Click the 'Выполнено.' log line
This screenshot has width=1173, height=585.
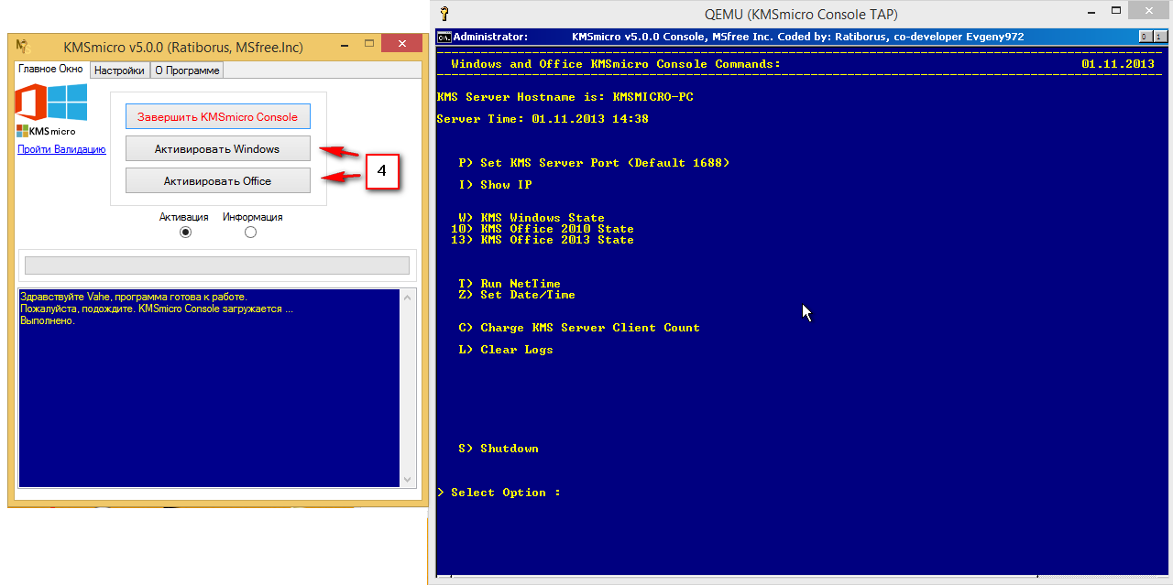(x=48, y=320)
